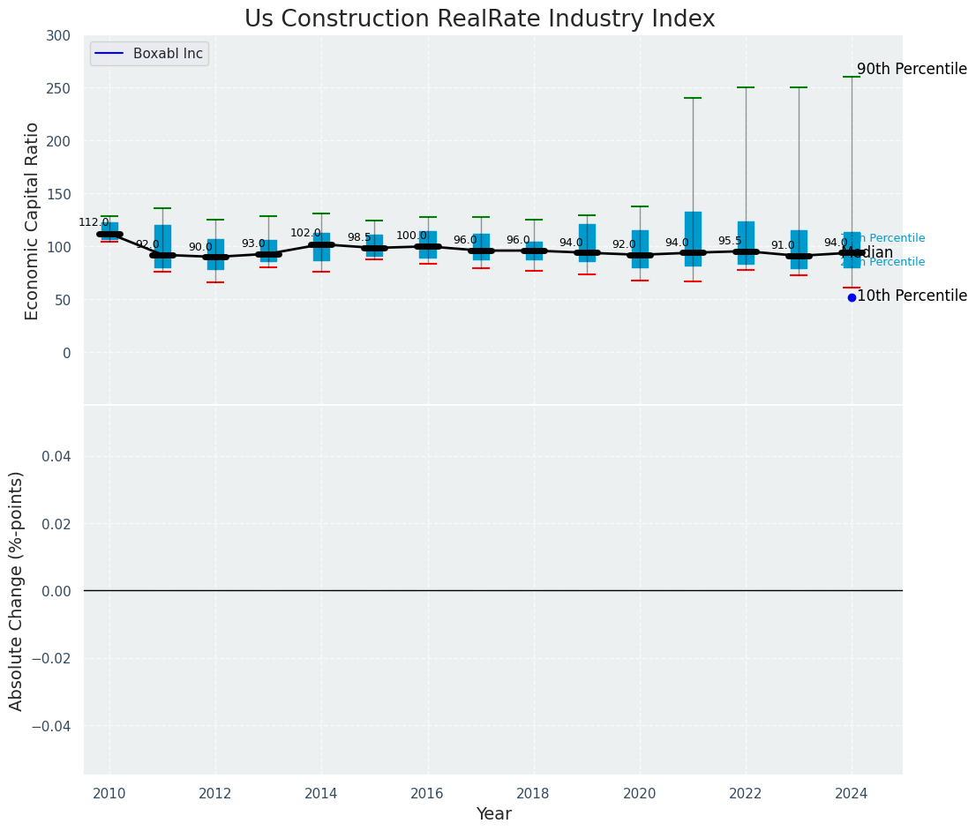Viewport: 976px width, 831px height.
Task: Click the Absolute Change (%-points) axis label
Action: (17, 590)
